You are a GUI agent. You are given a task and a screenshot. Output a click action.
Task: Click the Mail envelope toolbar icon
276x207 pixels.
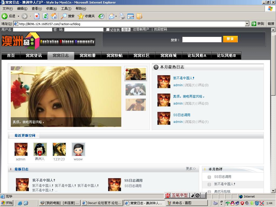112,16
